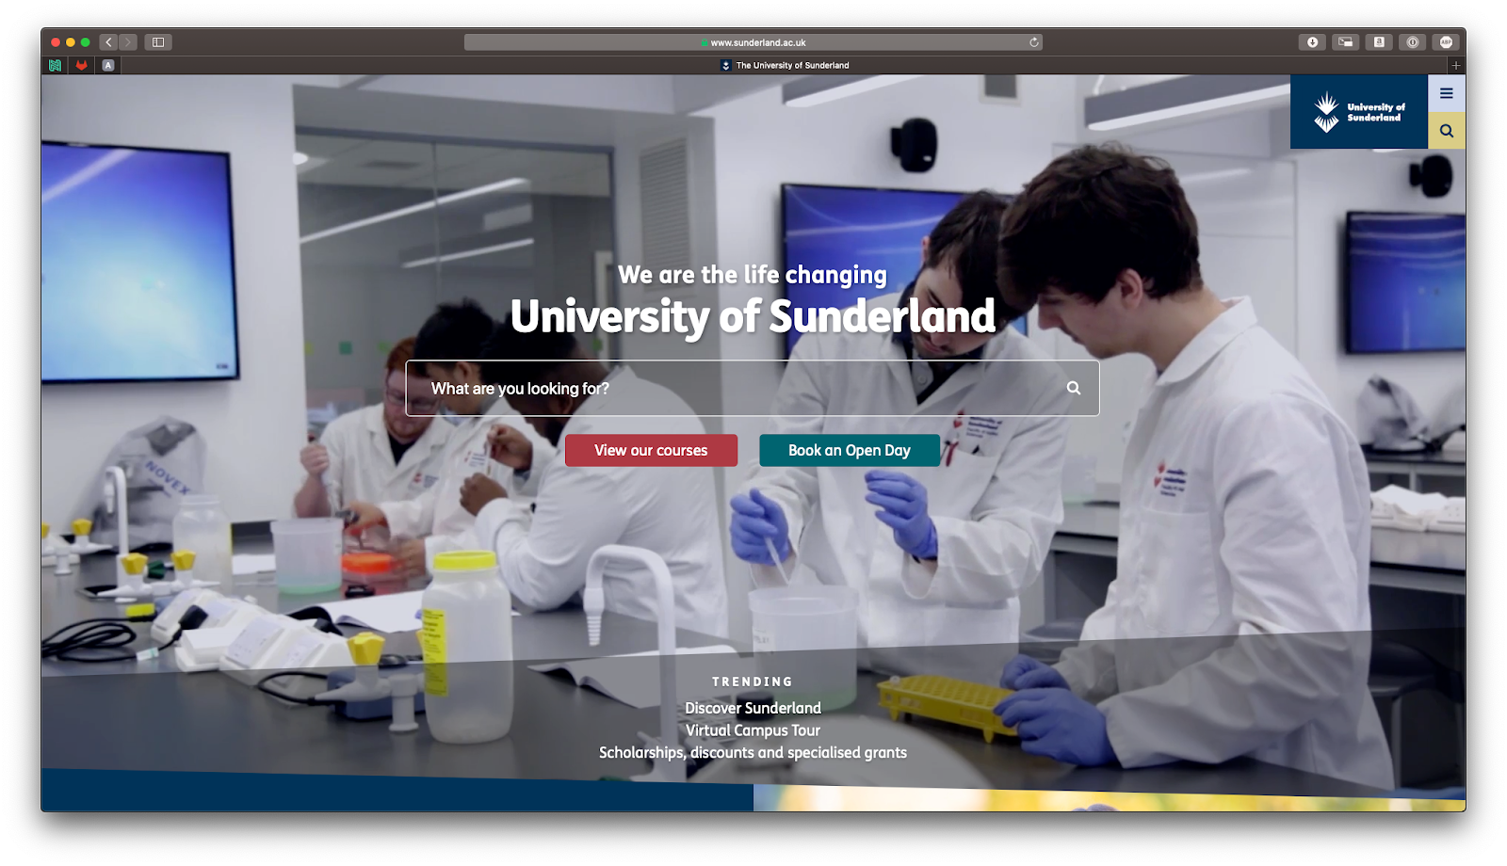
Task: Open the downloads toolbar icon
Action: click(x=1312, y=42)
